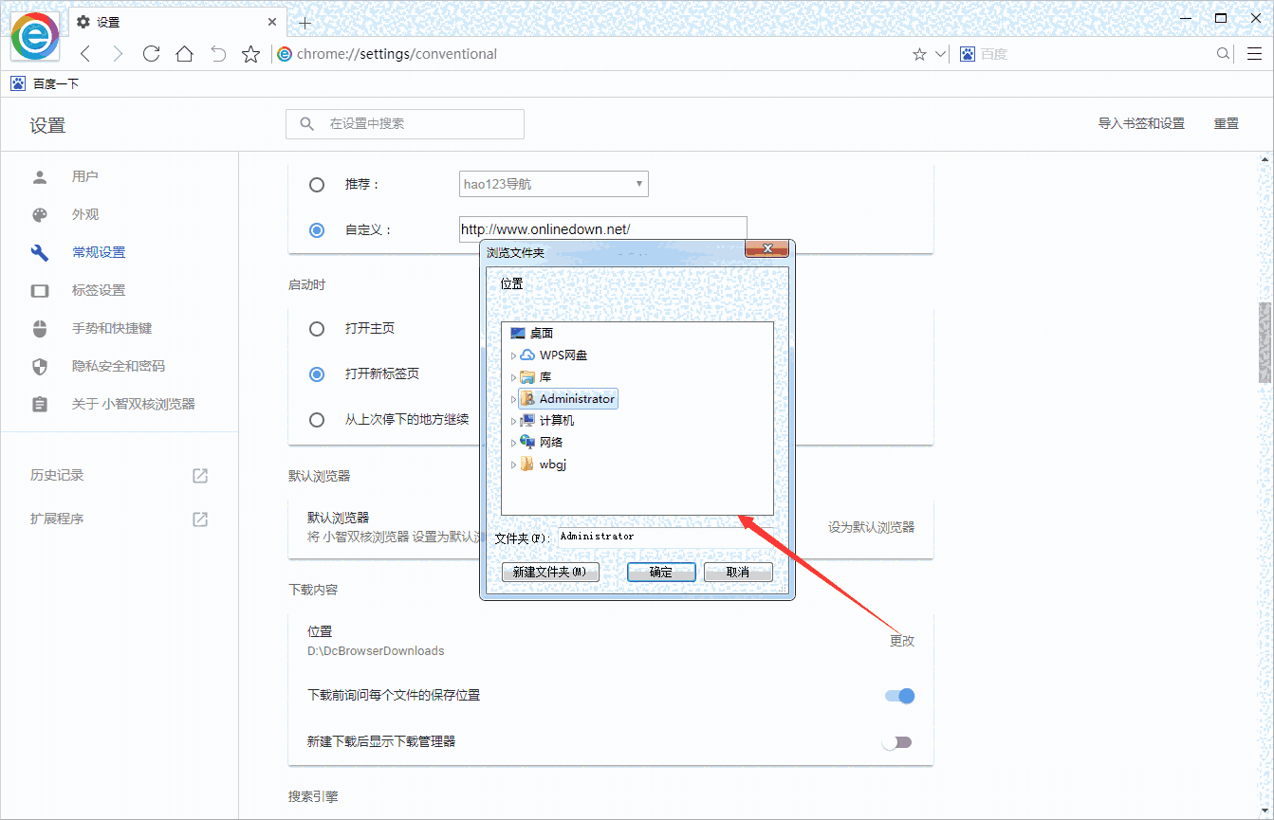This screenshot has width=1274, height=820.
Task: Open the browser main menu hamburger icon
Action: [1254, 54]
